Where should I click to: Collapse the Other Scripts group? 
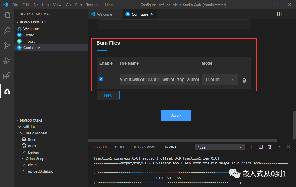coord(36,158)
